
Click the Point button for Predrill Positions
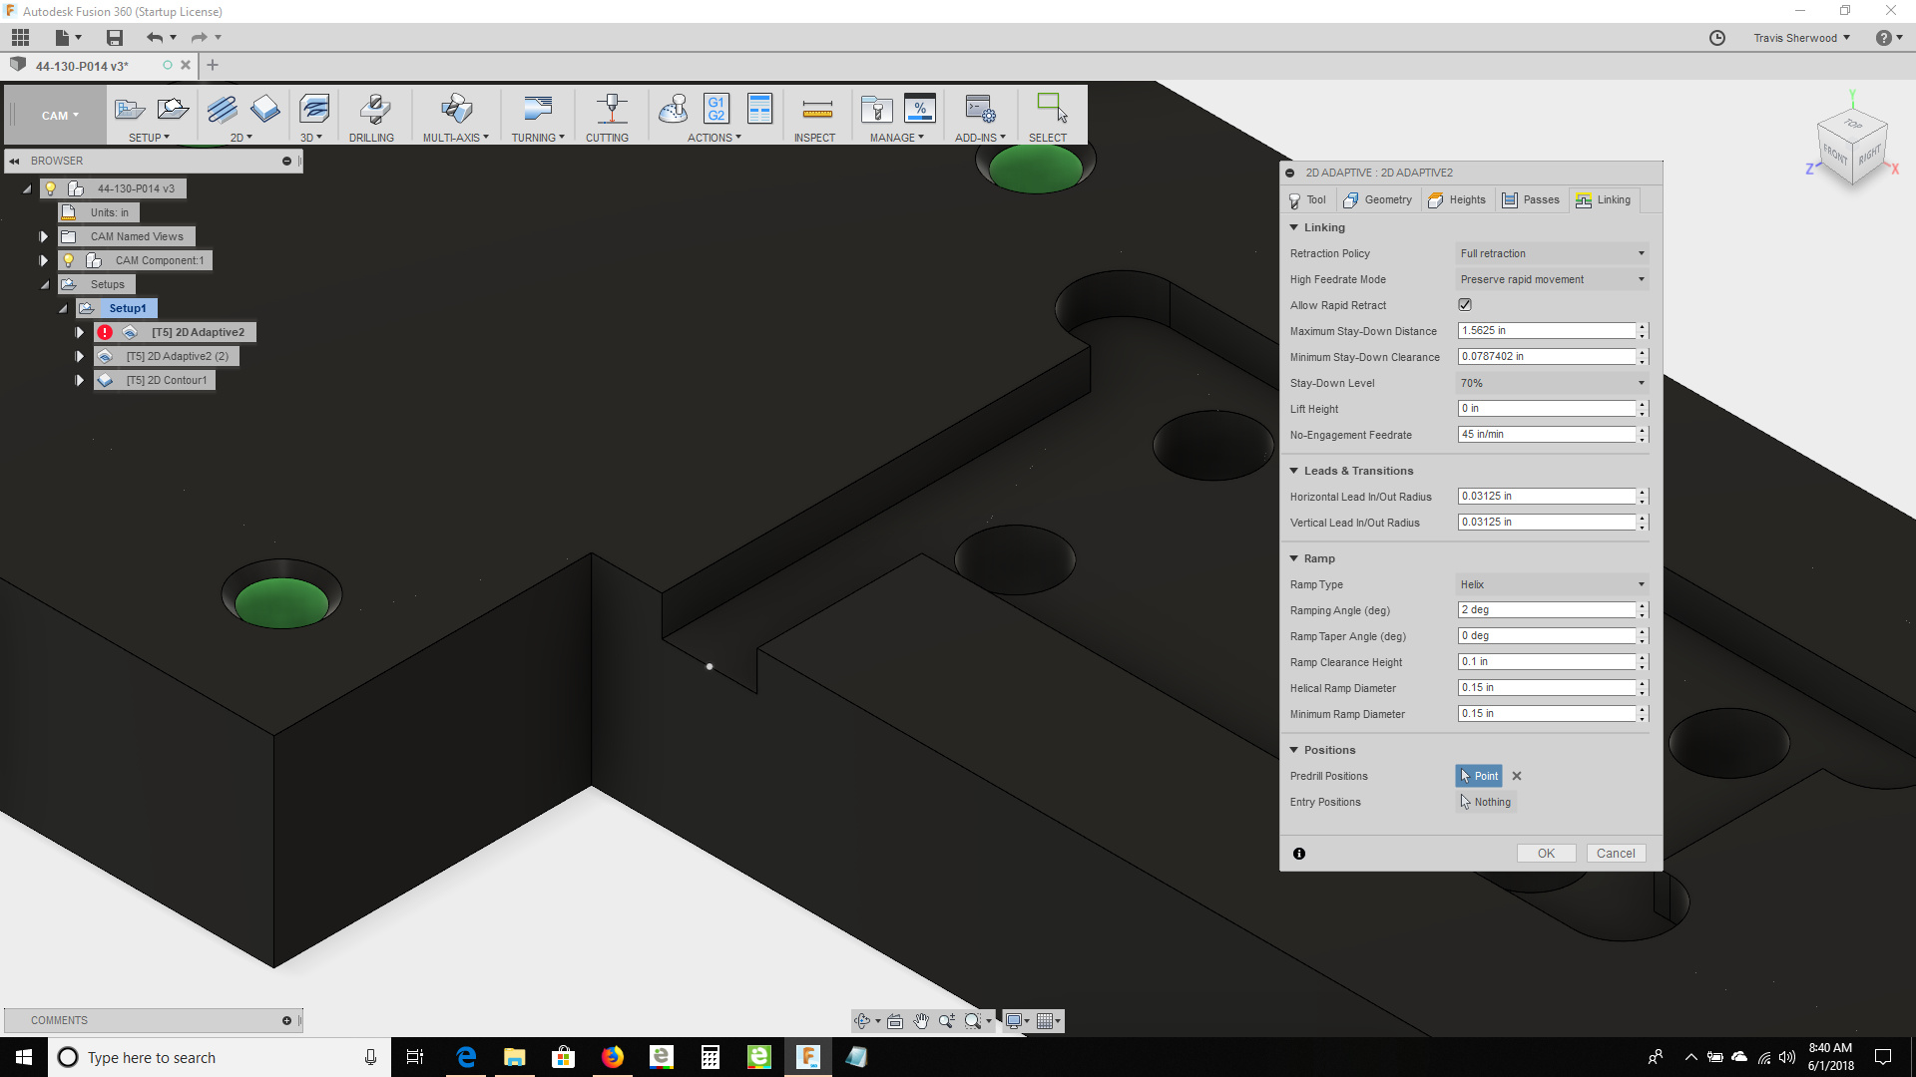coord(1480,776)
